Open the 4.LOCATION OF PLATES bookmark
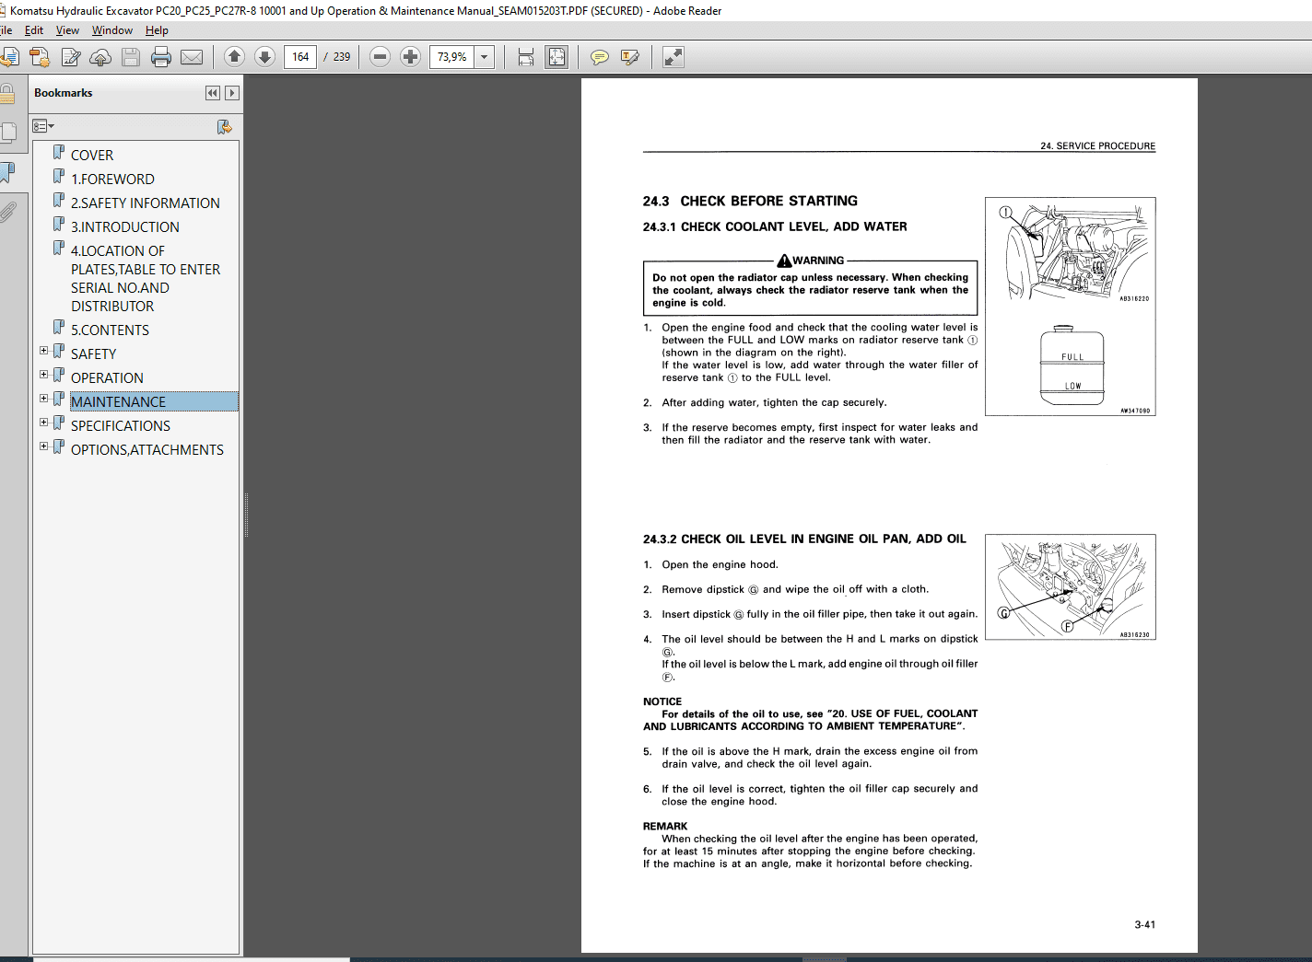 pos(146,278)
